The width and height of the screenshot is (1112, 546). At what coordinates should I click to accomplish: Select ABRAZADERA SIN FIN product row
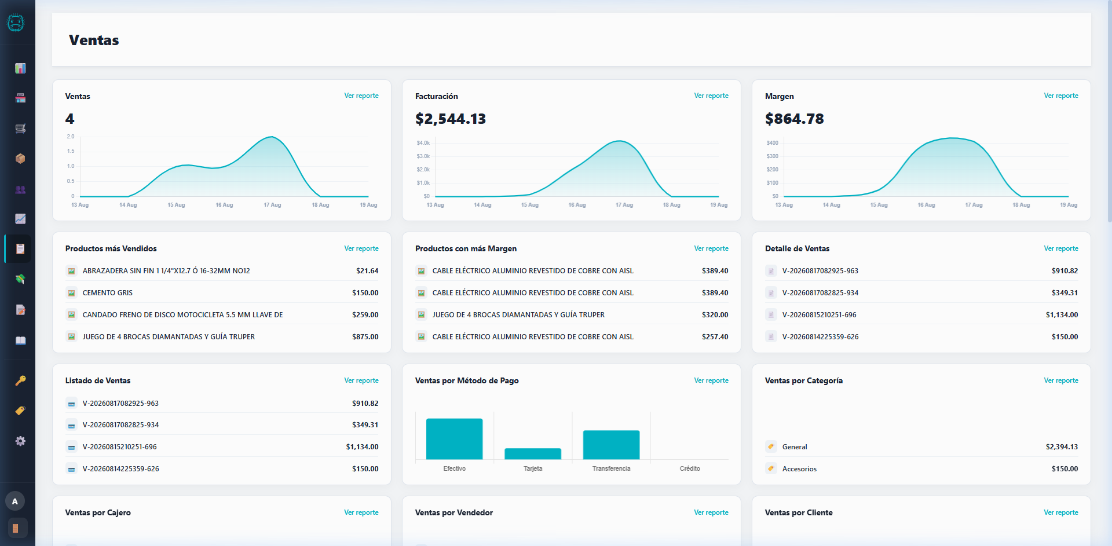pos(222,271)
